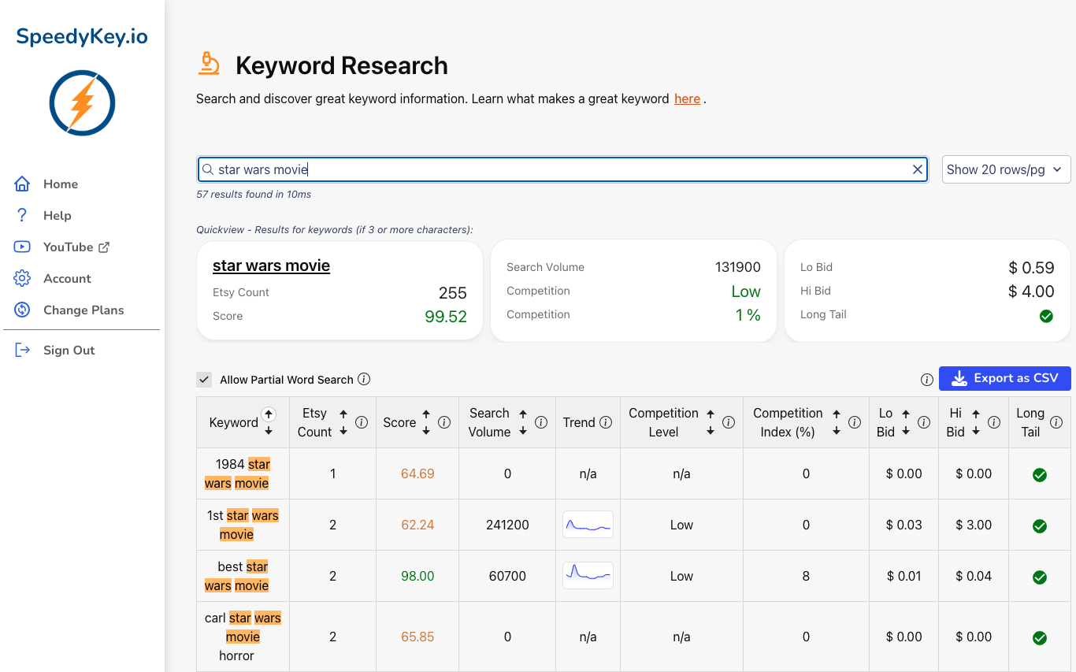Click the Long Tail checkmark for 1984 row
Image resolution: width=1076 pixels, height=672 pixels.
point(1040,474)
